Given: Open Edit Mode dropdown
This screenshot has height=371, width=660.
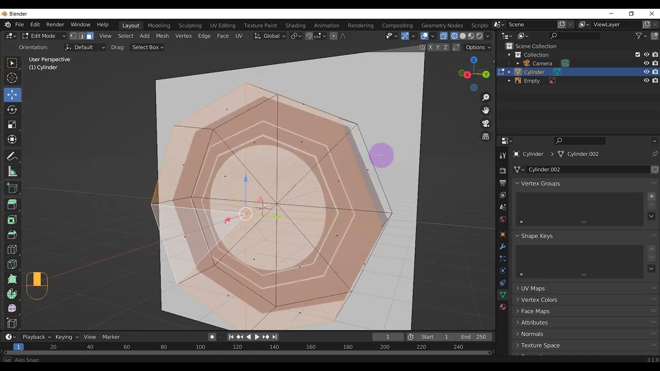Looking at the screenshot, I should (x=44, y=36).
